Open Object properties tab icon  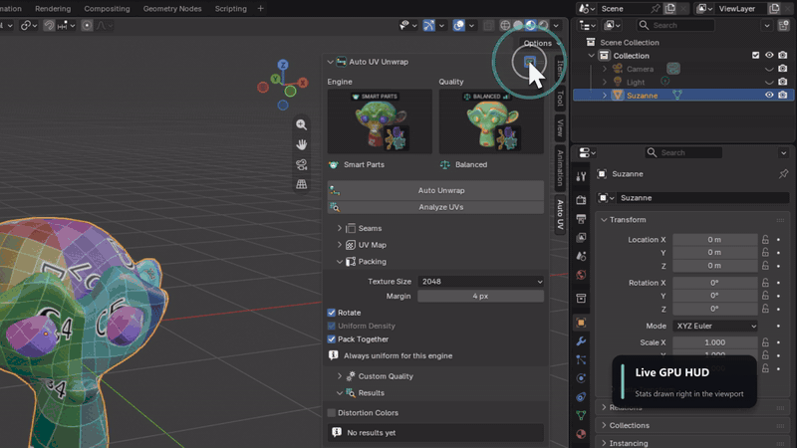(581, 323)
